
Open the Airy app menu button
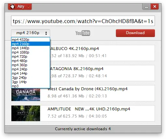[20, 6]
